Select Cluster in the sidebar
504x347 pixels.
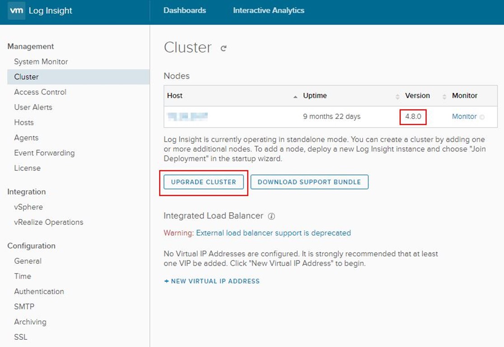click(79, 77)
